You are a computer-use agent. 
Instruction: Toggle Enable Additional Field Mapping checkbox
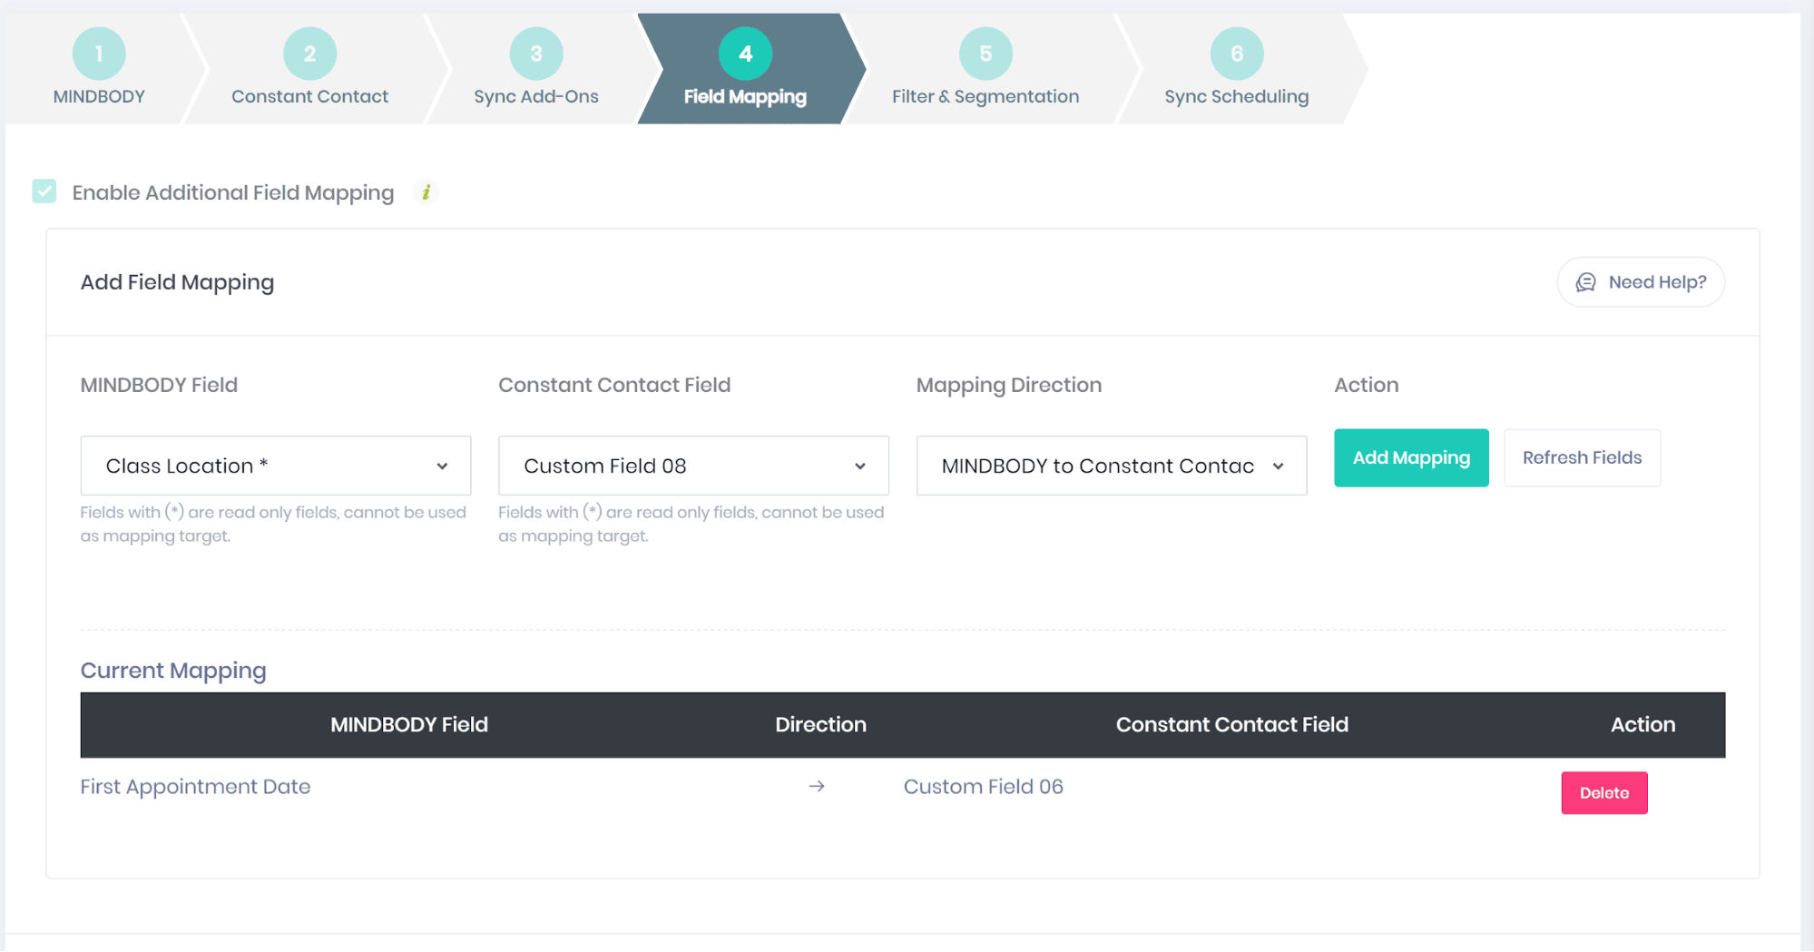[x=44, y=191]
